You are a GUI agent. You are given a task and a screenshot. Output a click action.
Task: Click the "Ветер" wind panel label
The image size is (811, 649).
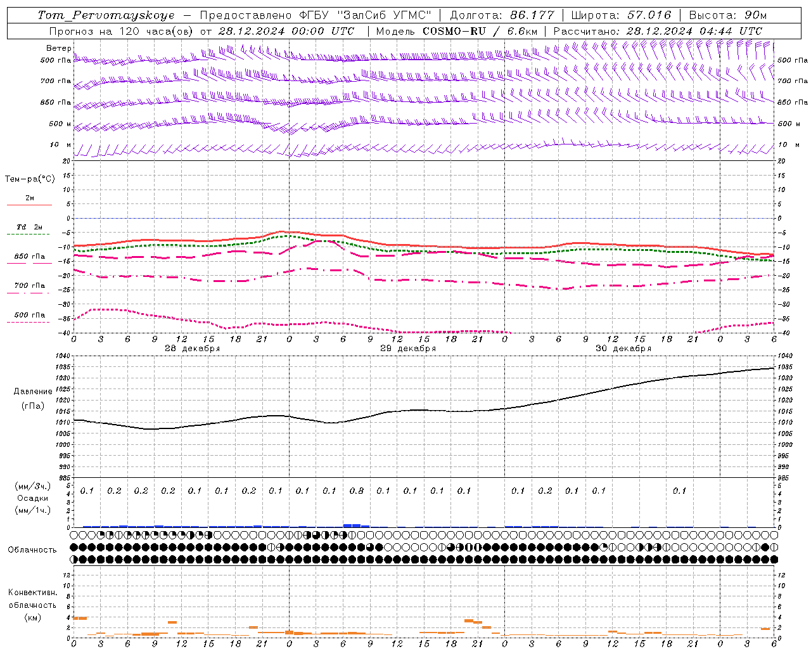58,48
